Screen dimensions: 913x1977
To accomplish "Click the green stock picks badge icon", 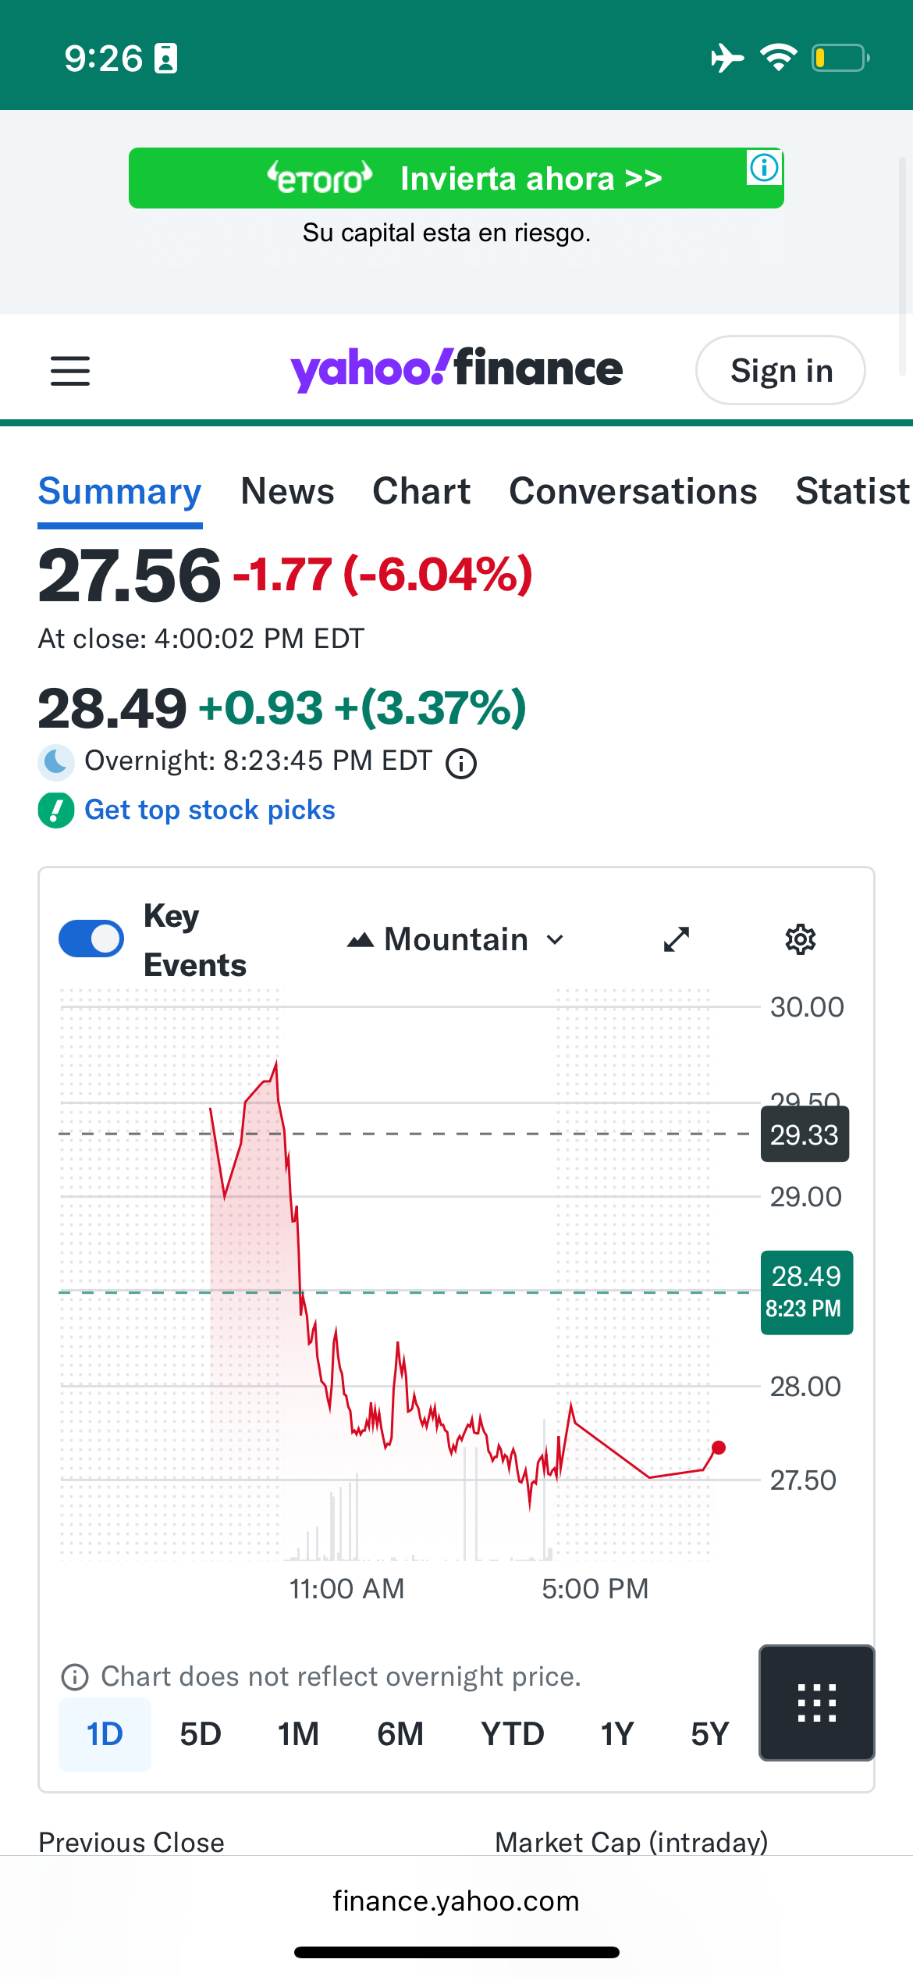I will [x=56, y=810].
